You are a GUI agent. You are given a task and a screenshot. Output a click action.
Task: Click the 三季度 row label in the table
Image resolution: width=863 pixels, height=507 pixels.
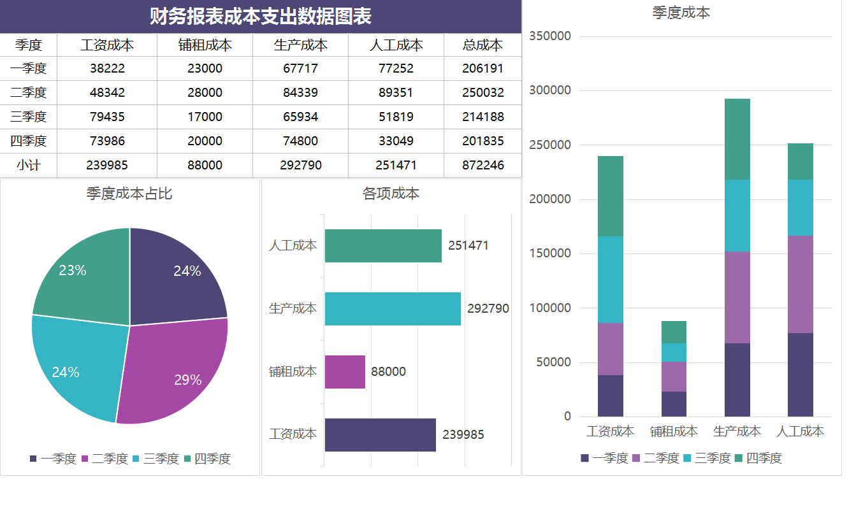tap(29, 117)
